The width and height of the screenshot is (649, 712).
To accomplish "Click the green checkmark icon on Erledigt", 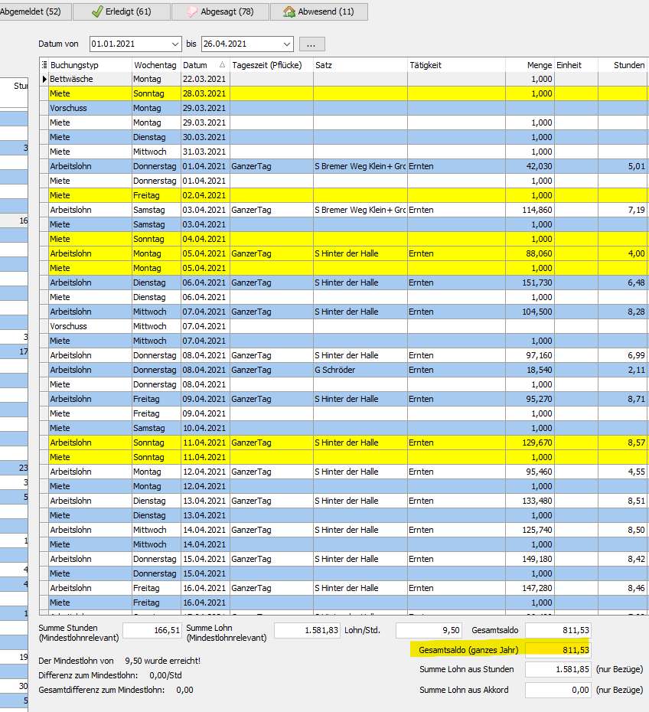I will 96,11.
